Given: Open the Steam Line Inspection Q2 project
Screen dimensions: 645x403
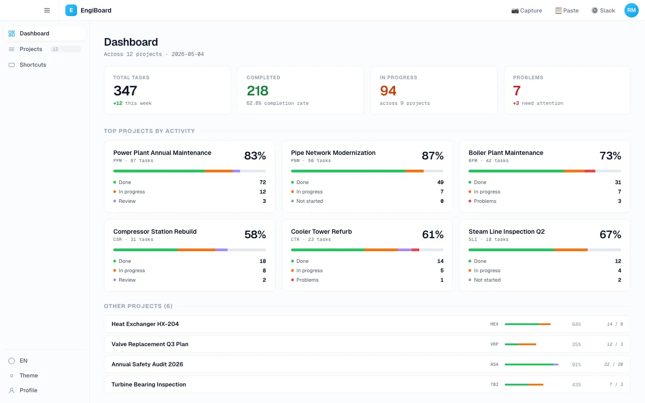Looking at the screenshot, I should point(545,255).
